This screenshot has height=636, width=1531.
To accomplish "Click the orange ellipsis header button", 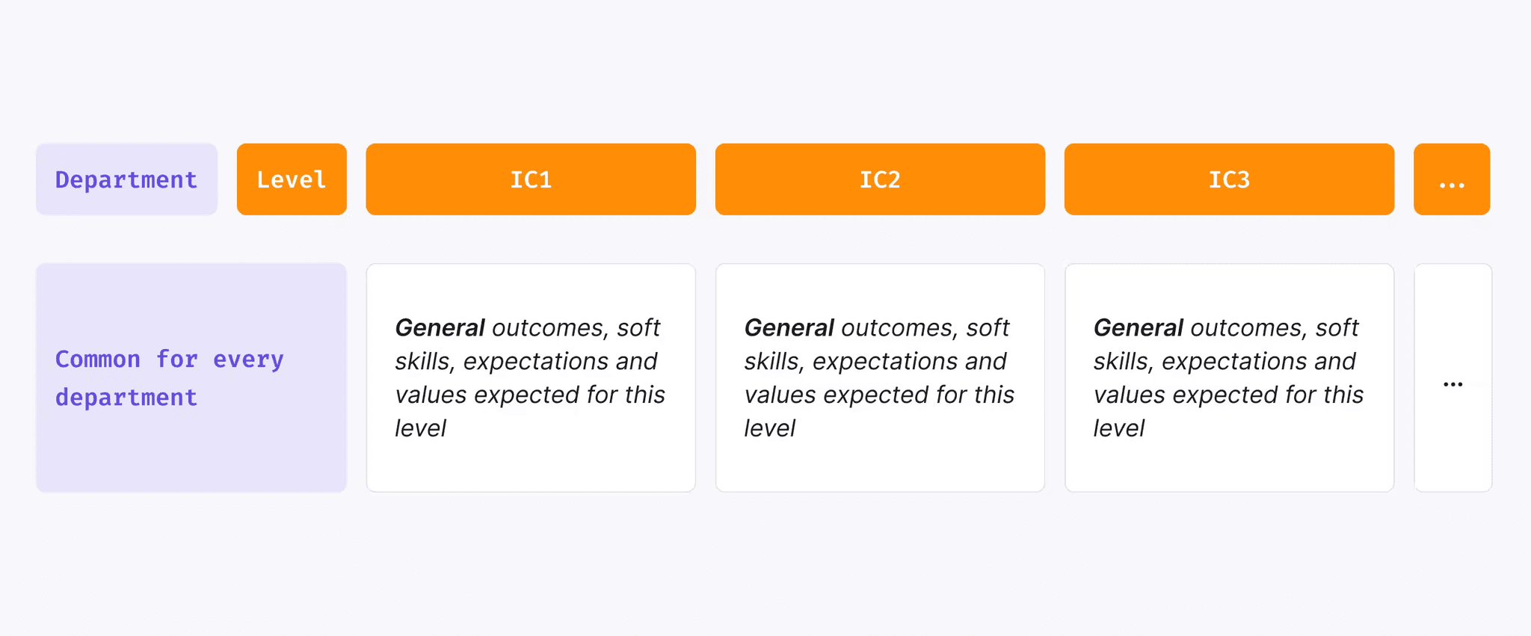I will (1452, 179).
